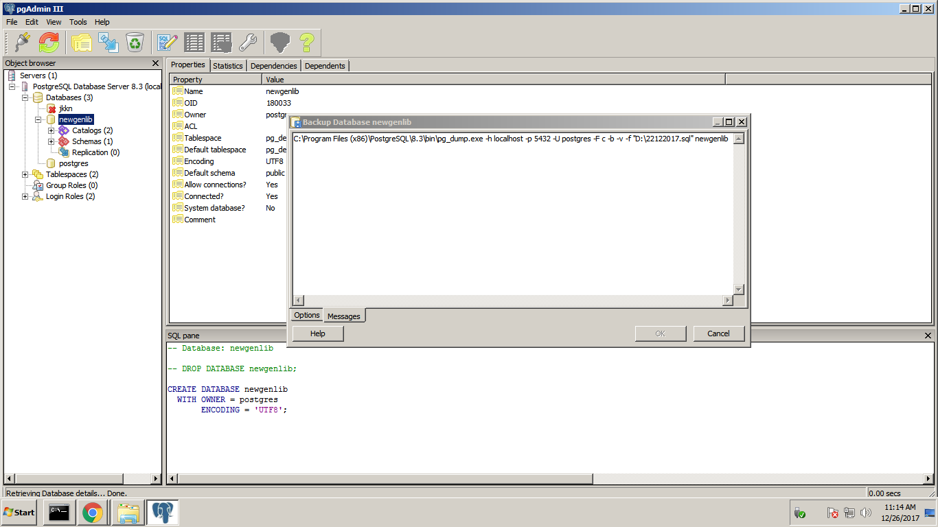The height and width of the screenshot is (527, 938).
Task: Switch to the Options tab in Backup dialog
Action: point(307,315)
